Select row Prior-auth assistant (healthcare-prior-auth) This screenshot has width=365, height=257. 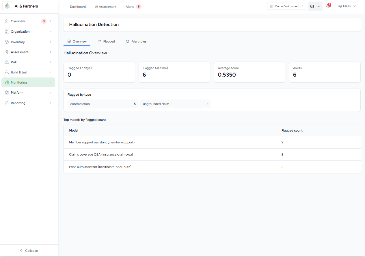[212, 167]
